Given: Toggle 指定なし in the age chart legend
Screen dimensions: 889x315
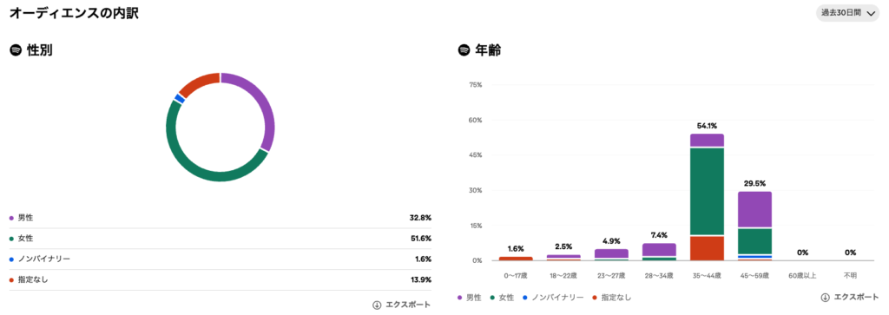Looking at the screenshot, I should (611, 298).
